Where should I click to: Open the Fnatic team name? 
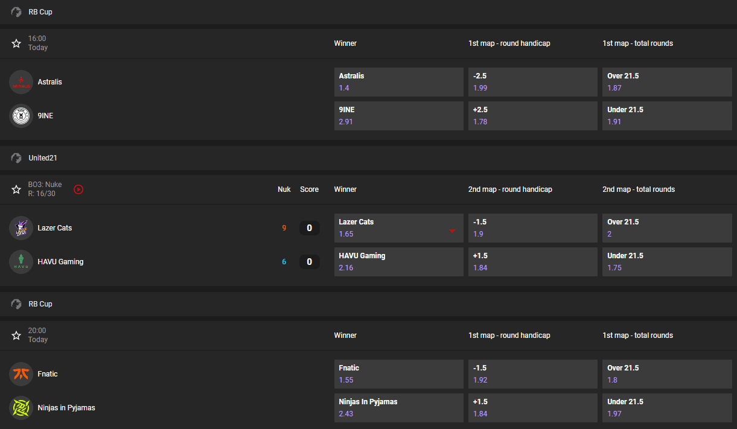(x=48, y=374)
